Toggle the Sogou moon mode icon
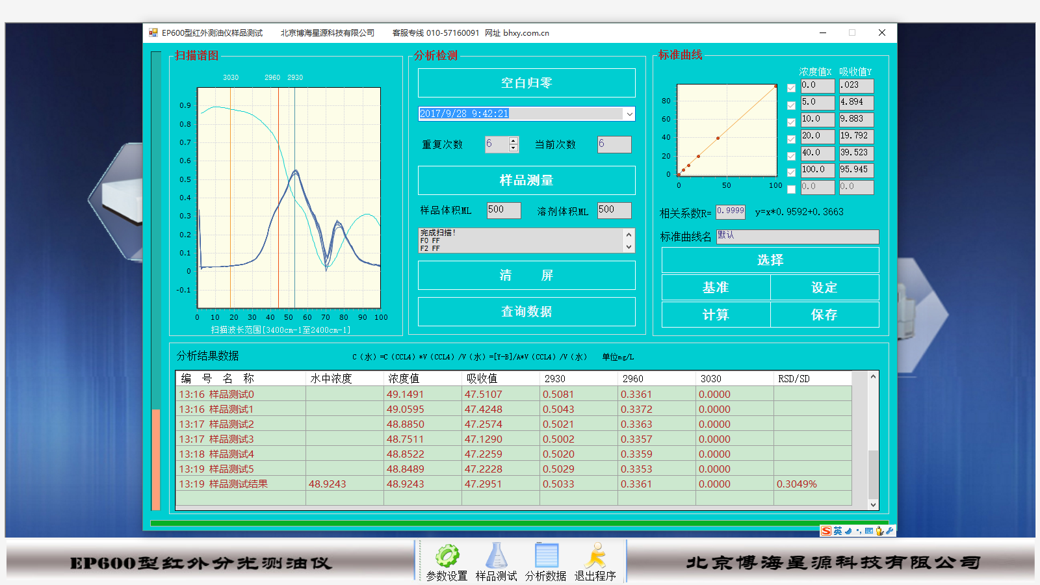This screenshot has height=585, width=1040. (848, 531)
